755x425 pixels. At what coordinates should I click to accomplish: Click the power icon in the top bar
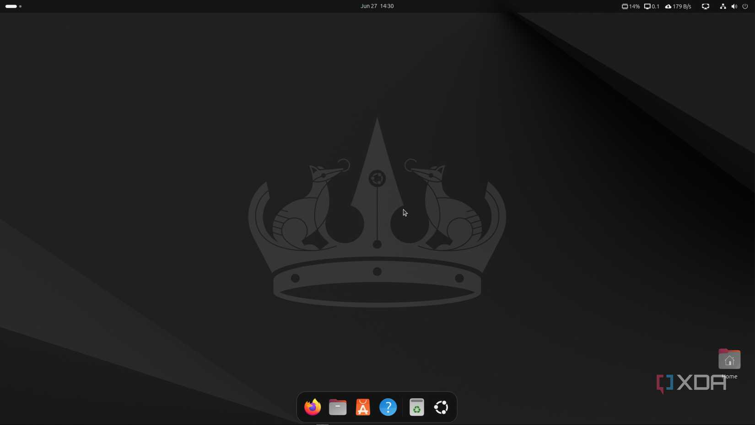[745, 6]
